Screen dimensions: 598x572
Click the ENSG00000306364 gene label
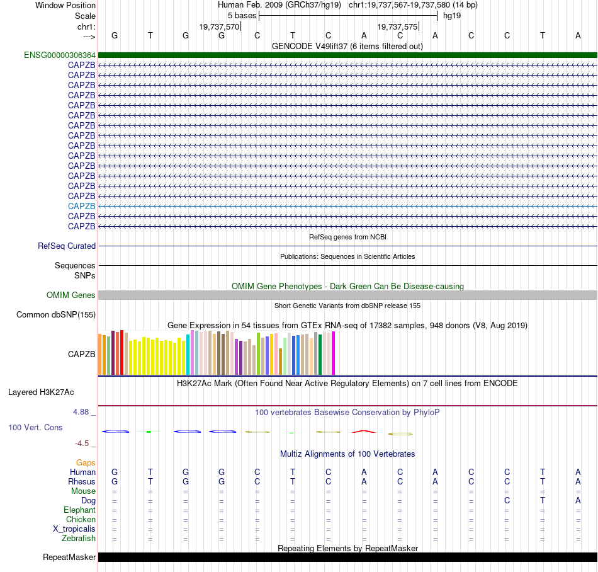[60, 55]
